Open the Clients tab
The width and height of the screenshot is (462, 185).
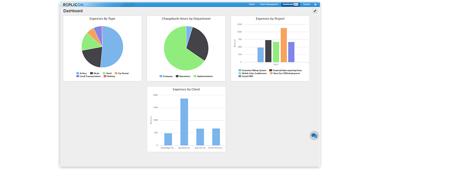[x=252, y=4]
